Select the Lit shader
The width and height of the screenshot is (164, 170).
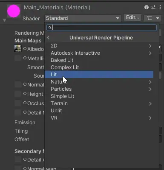[x=99, y=75]
